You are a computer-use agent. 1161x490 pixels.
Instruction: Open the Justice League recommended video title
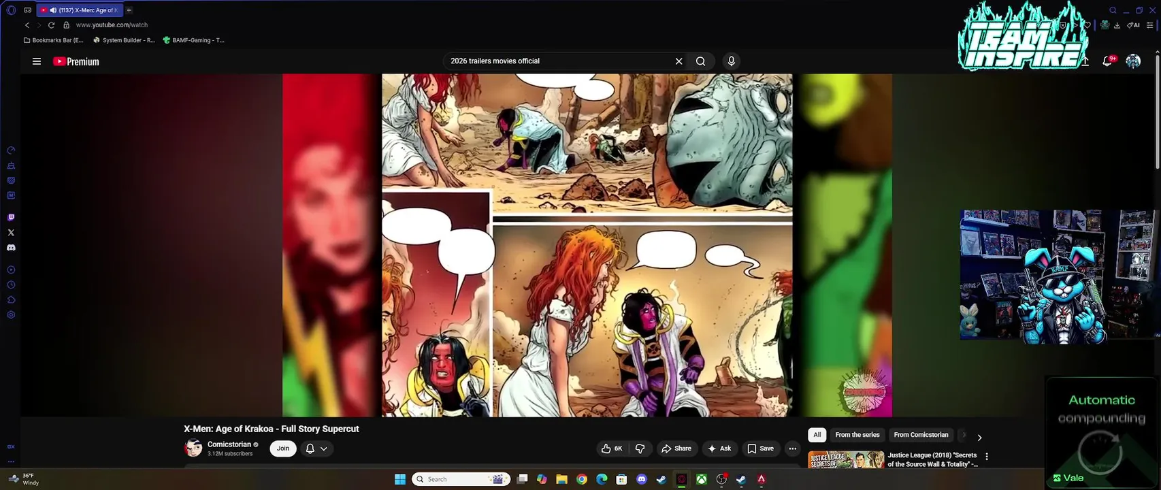932,459
